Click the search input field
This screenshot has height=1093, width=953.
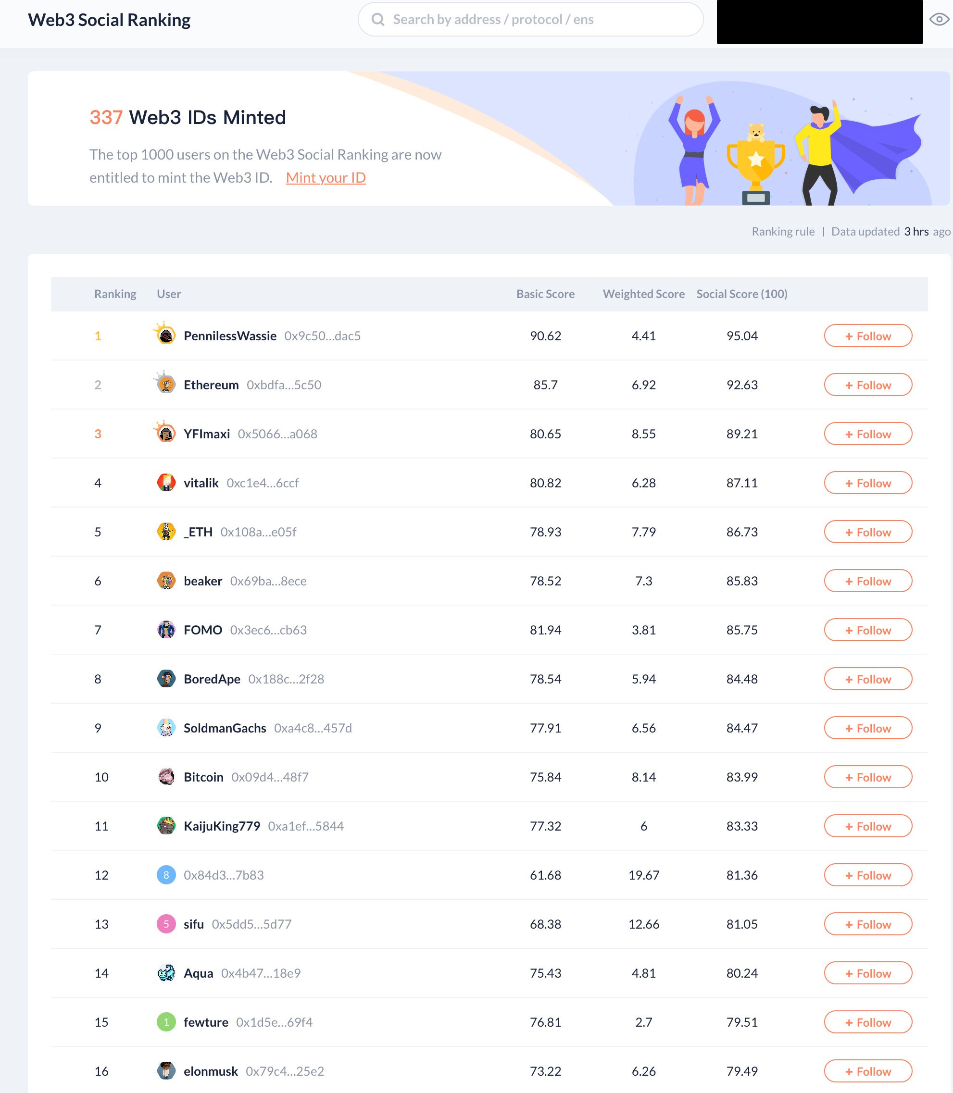click(x=531, y=19)
